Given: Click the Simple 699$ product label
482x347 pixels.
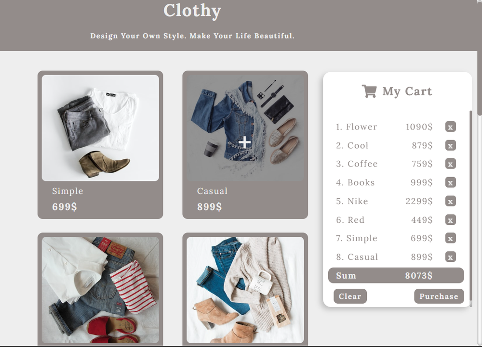Looking at the screenshot, I should (x=67, y=199).
